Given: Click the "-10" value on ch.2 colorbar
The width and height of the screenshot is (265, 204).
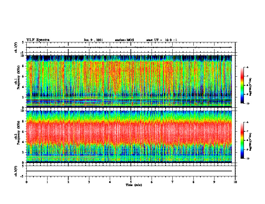Looking at the screenshot, I should click(x=247, y=159).
